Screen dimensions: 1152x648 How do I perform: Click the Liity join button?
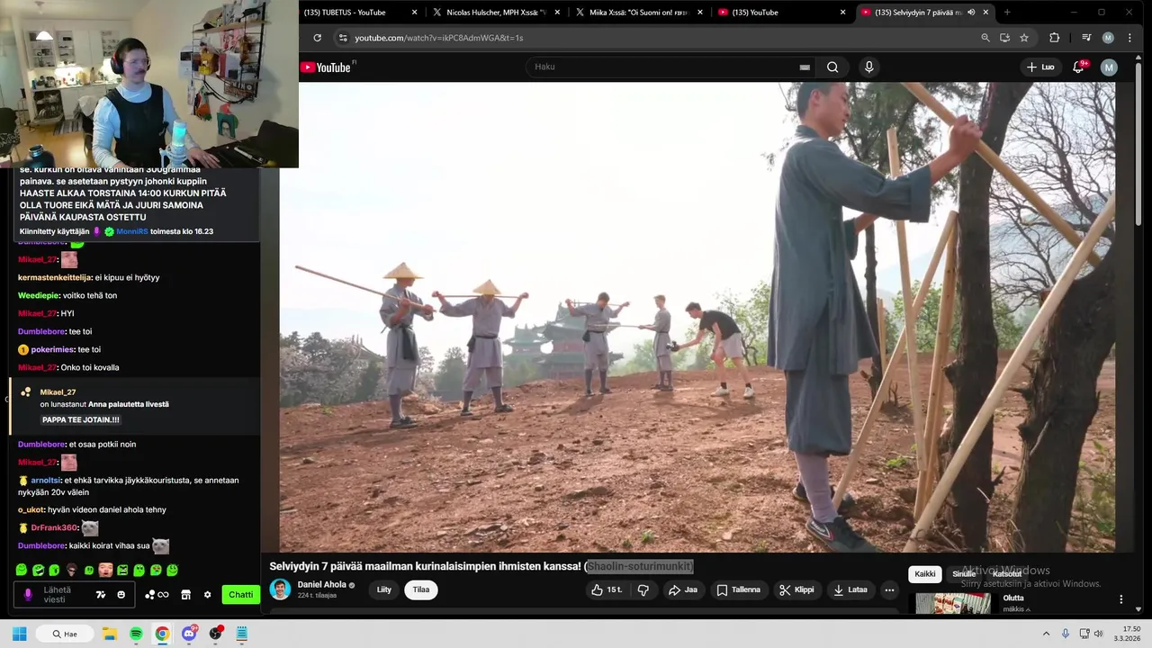(x=384, y=589)
